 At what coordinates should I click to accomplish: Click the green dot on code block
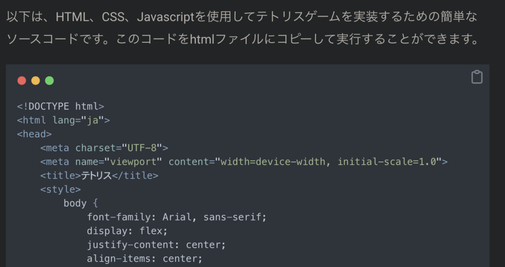49,80
